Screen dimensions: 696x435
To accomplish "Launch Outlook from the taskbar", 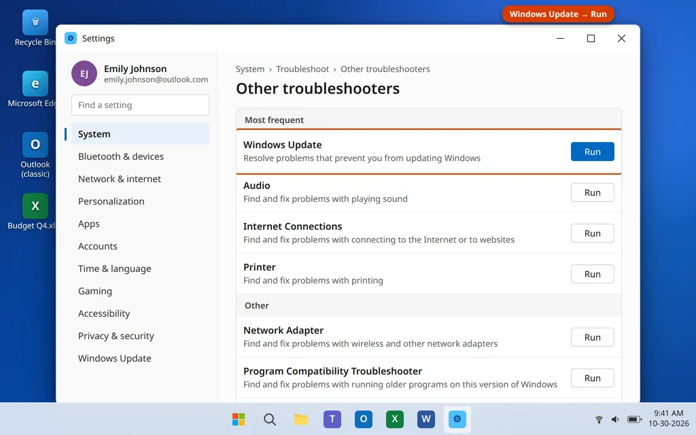I will pos(363,419).
